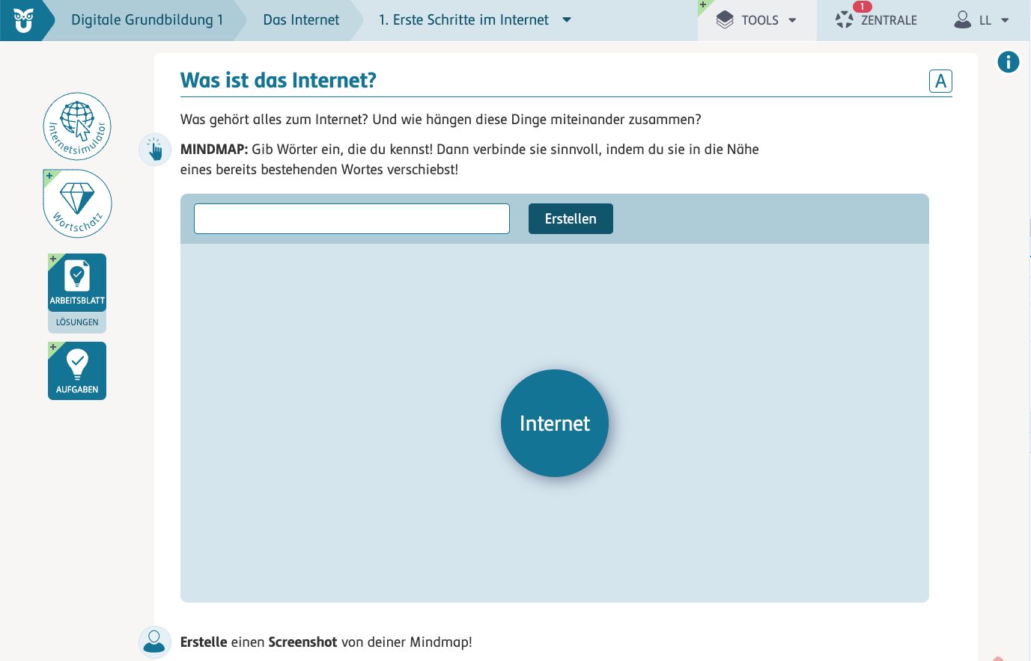
Task: Open the Internetsimulator tool
Action: 77,126
